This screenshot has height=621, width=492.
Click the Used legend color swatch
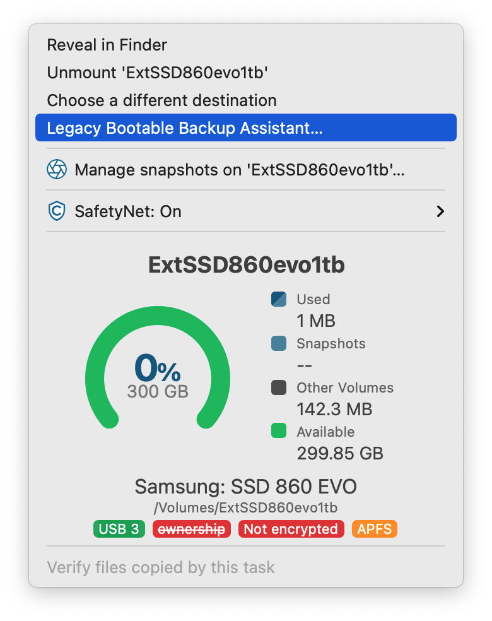279,299
